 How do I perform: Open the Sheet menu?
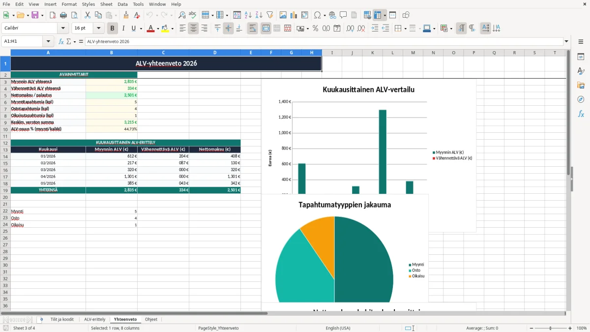pos(106,4)
